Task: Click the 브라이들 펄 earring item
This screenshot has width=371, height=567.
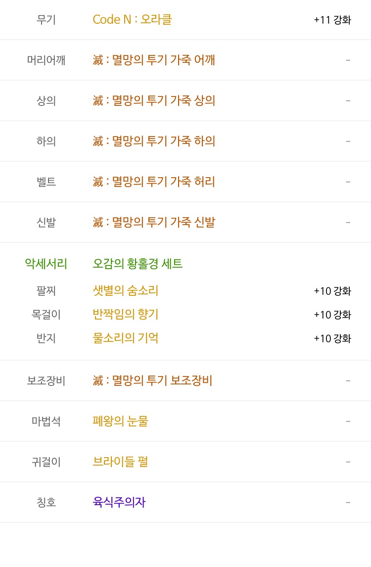Action: click(120, 462)
